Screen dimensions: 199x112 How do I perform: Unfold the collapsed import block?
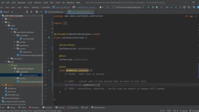coord(53,23)
